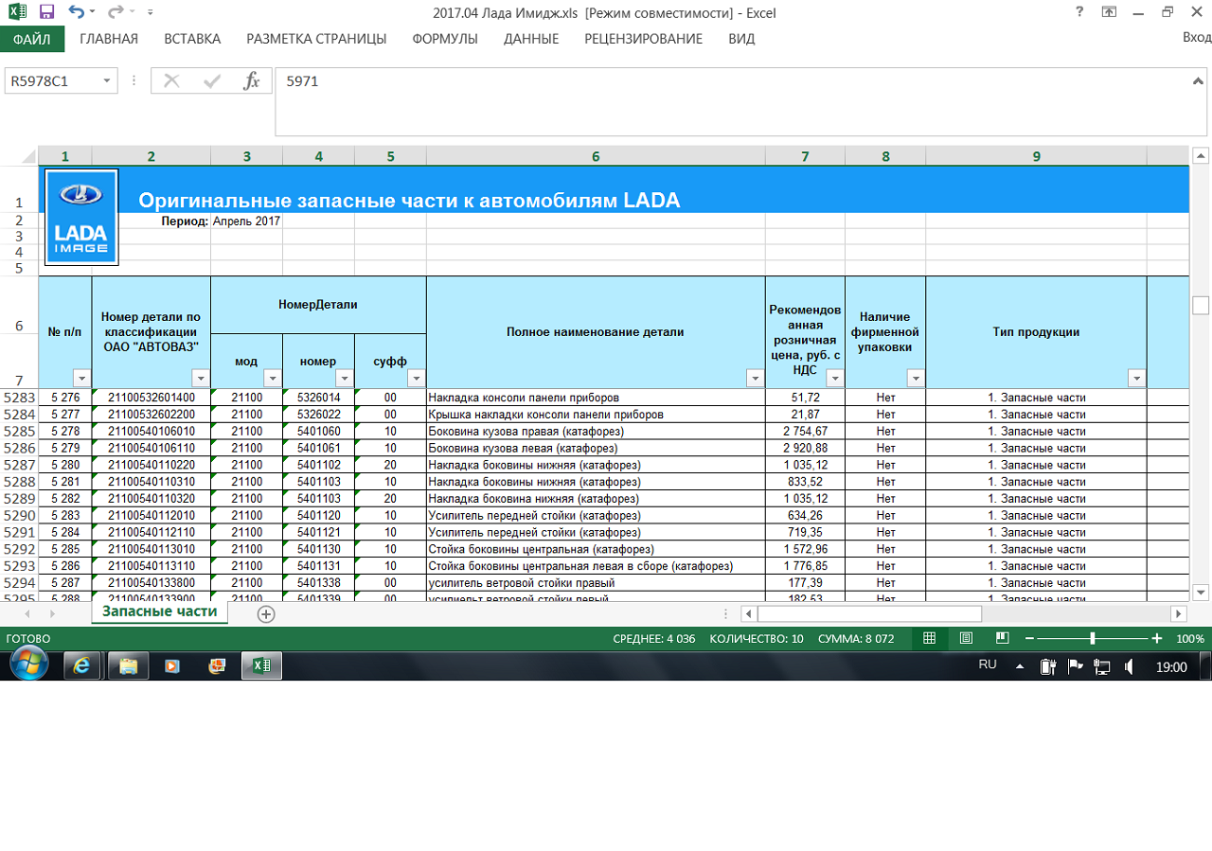Screen dimensions: 1212x851
Task: Open the РЕЦЕНЗИРОВАНИЕ ribbon tab
Action: pyautogui.click(x=643, y=39)
